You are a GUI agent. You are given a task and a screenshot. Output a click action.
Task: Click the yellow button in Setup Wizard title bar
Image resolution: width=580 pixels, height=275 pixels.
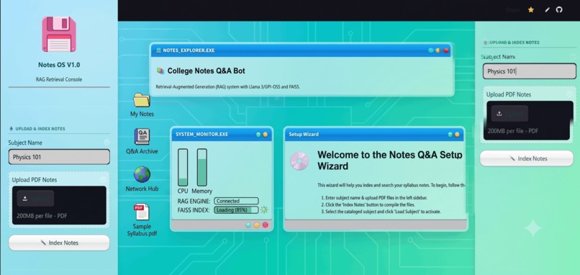click(x=457, y=135)
